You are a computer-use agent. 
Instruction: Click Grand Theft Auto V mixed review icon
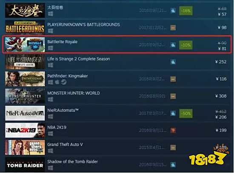pos(173,147)
